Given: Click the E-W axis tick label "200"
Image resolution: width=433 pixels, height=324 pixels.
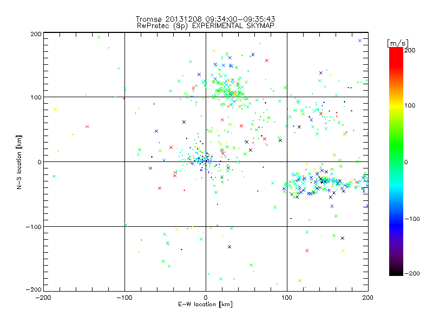Looking at the screenshot, I should click(x=368, y=298).
